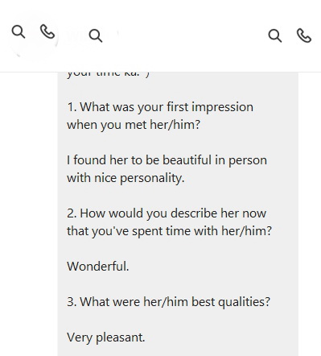Start a call using the leftmost phone icon
The height and width of the screenshot is (356, 321).
coord(47,31)
